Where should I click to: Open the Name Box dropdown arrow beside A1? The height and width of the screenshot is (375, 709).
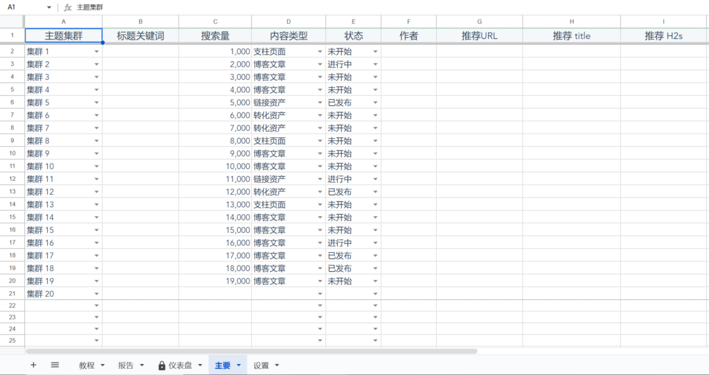tap(49, 7)
